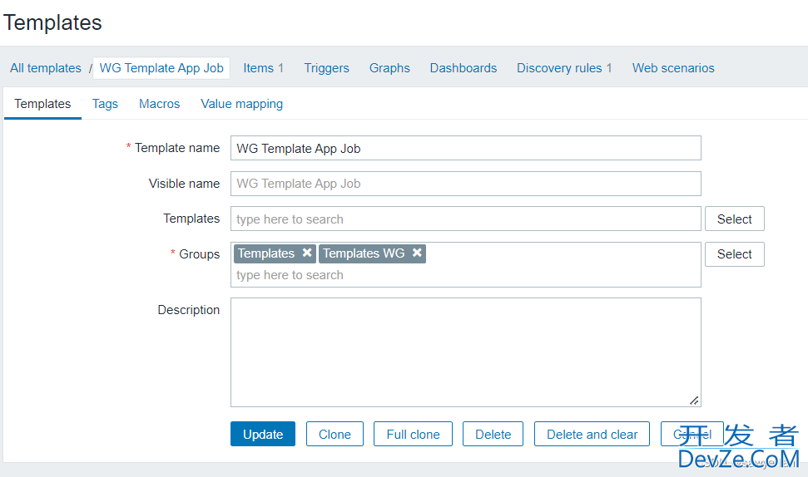Click the Delete and clear button

(592, 434)
